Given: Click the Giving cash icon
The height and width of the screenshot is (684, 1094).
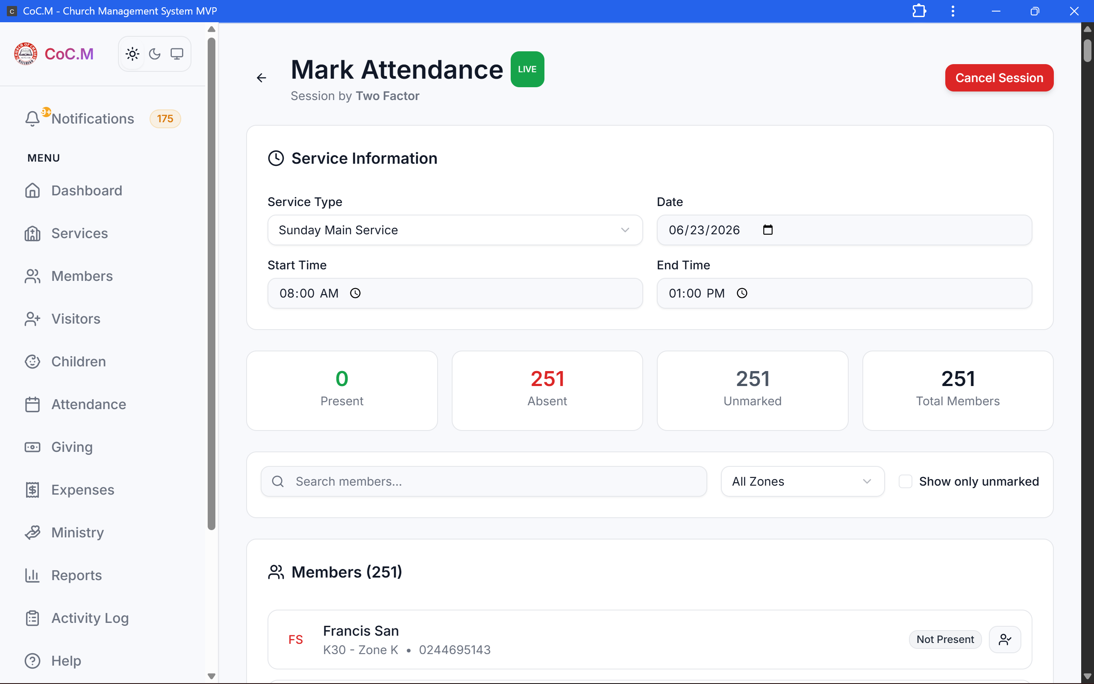Looking at the screenshot, I should [32, 447].
